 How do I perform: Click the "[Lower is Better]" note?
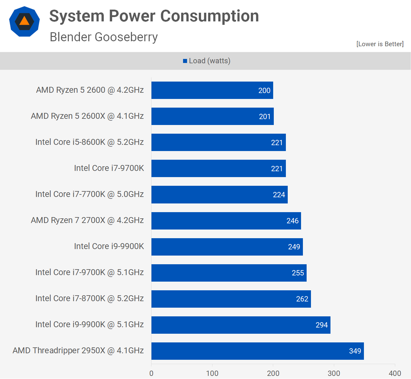(x=380, y=44)
